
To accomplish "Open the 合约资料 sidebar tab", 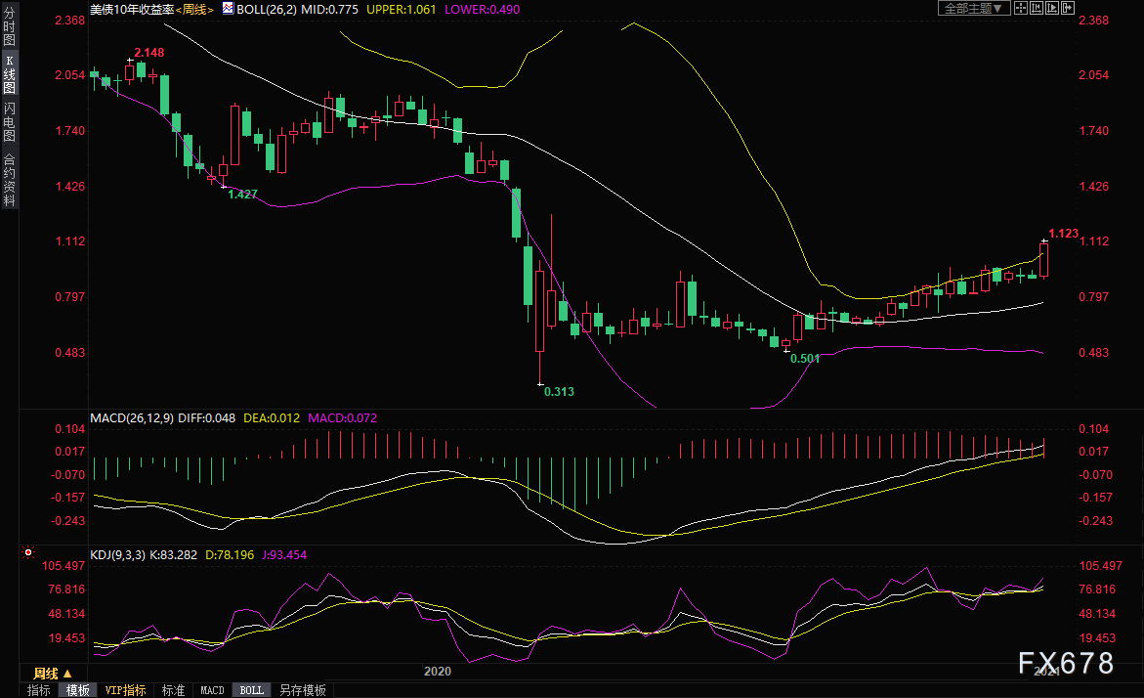I will point(10,180).
